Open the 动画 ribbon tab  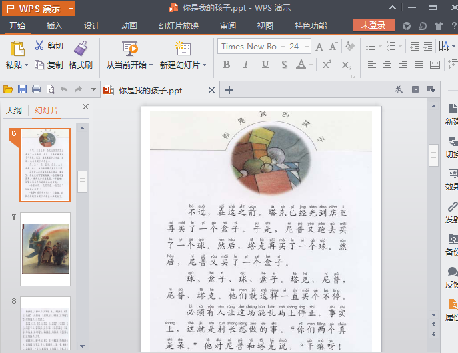point(129,26)
